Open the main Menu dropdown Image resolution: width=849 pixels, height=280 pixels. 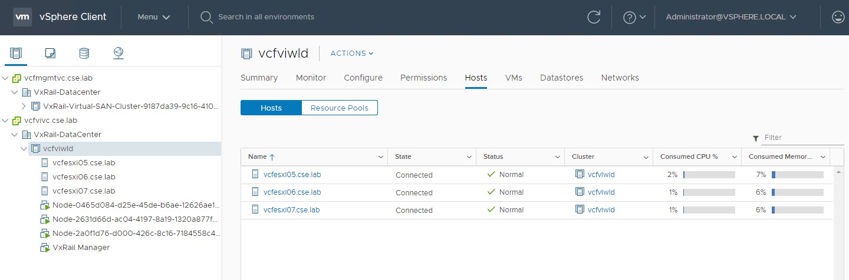click(x=154, y=17)
